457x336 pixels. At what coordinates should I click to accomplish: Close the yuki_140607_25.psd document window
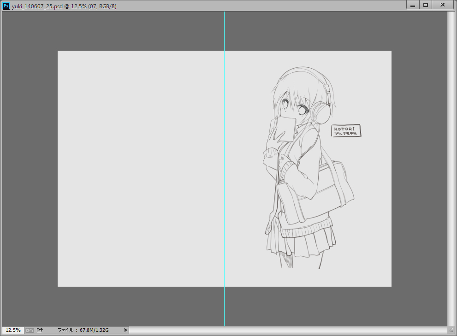tap(443, 5)
